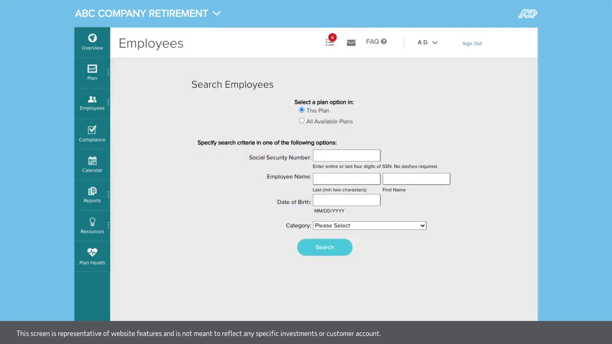Open the Calendar icon in sidebar

tap(92, 161)
